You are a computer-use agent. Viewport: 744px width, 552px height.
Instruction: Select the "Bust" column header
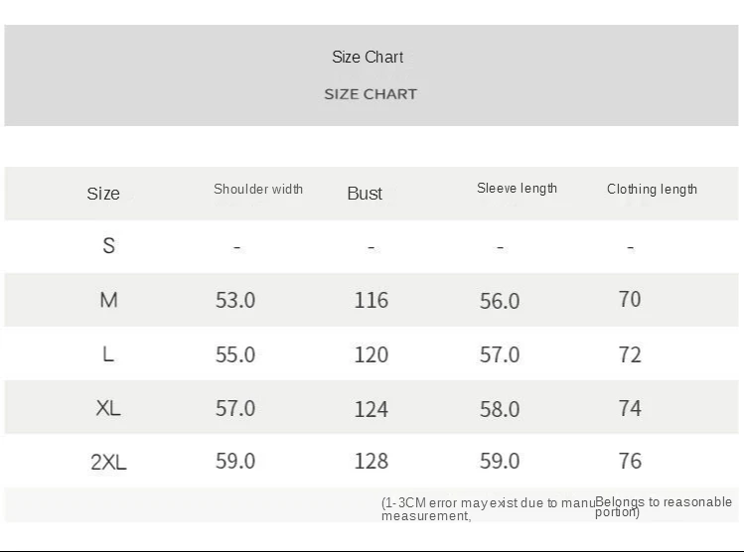[x=365, y=194]
